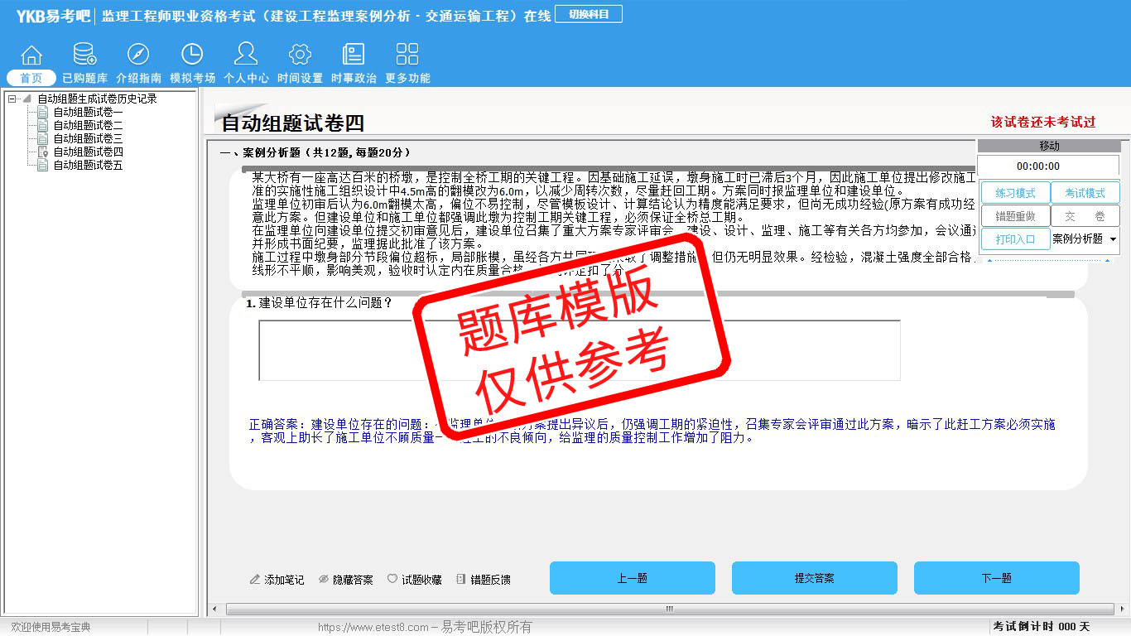The width and height of the screenshot is (1131, 636).
Task: Toggle 隐藏答案 to hide the answer
Action: (x=345, y=580)
